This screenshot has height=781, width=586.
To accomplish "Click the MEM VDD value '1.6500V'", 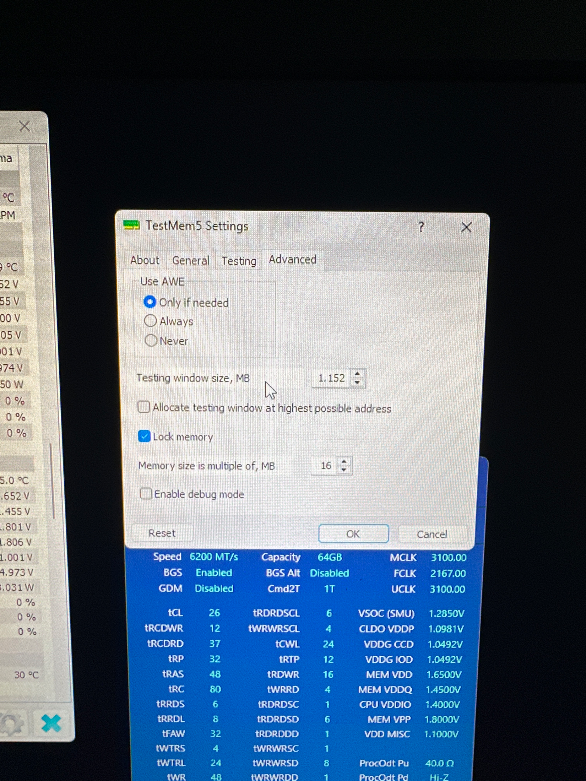I will [443, 675].
